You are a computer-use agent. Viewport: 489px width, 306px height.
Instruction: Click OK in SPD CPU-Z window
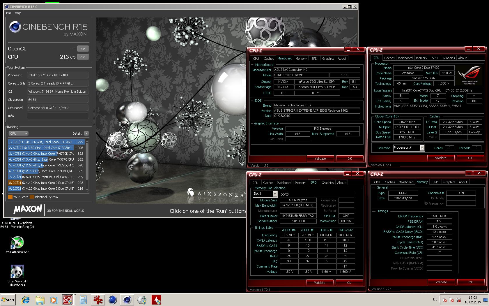coord(349,283)
